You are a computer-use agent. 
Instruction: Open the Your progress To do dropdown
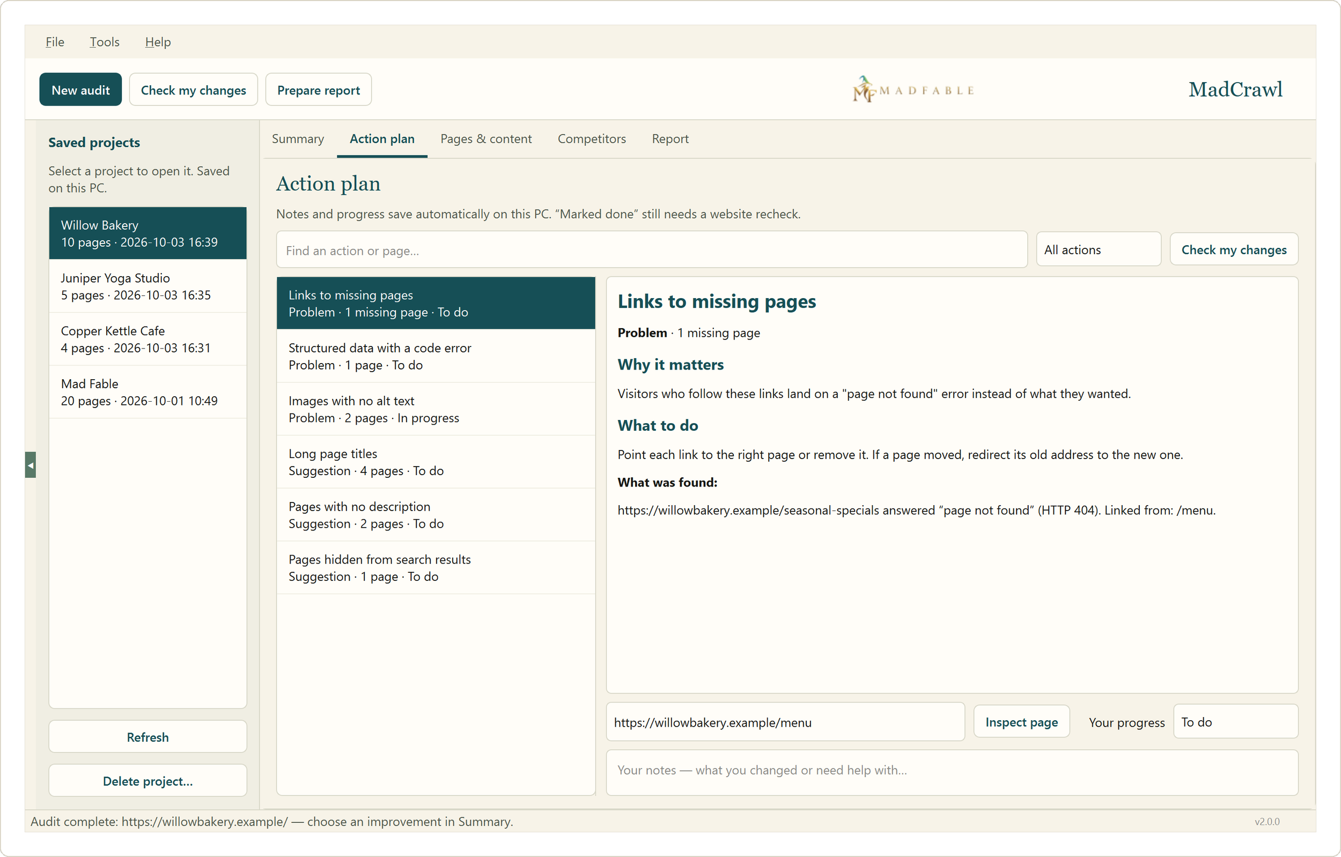click(1235, 722)
